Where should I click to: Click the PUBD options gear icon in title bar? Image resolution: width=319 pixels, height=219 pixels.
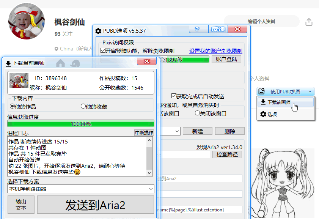coord(98,31)
